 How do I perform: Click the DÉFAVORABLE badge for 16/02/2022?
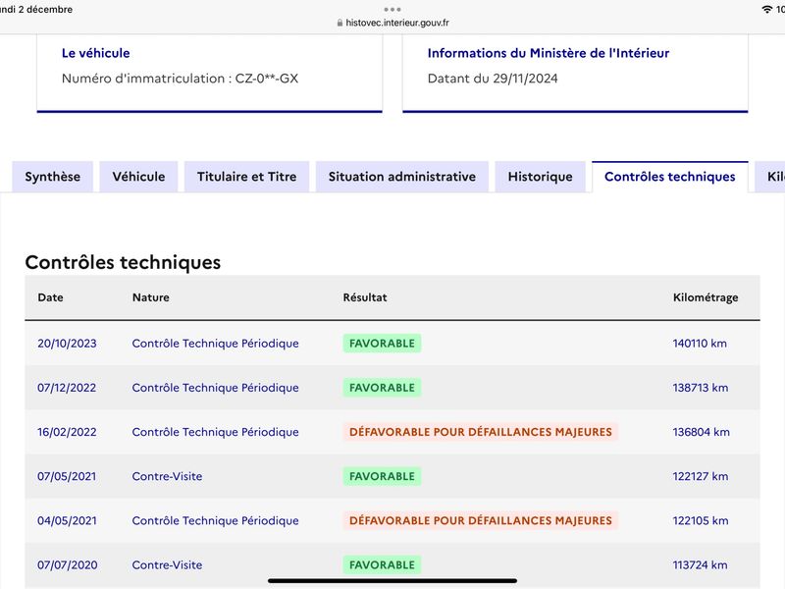pyautogui.click(x=481, y=432)
